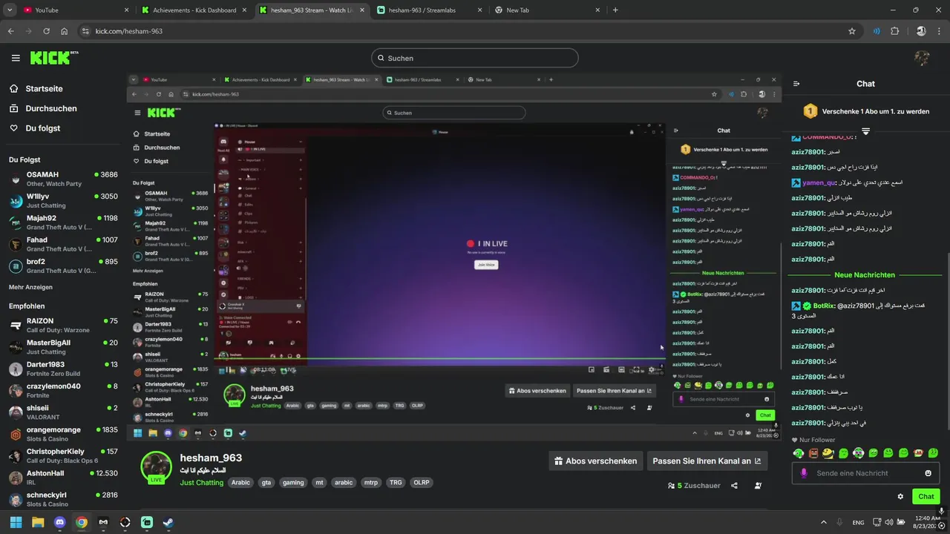This screenshot has width=950, height=534.
Task: Open the tab search dropdown arrow
Action: click(9, 10)
